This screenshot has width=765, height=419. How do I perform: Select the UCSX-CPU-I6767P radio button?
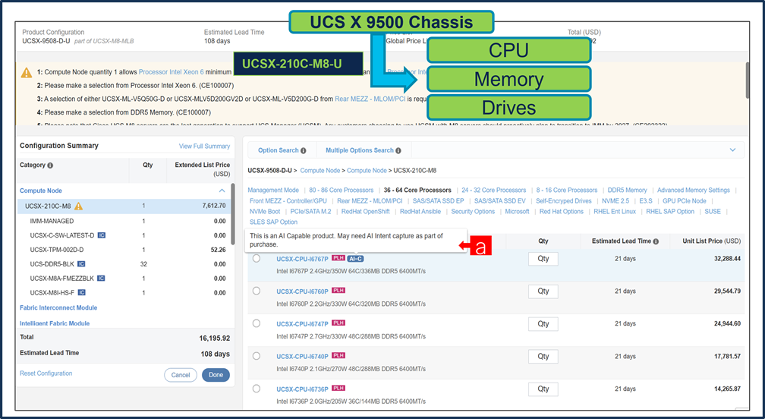[x=257, y=259]
